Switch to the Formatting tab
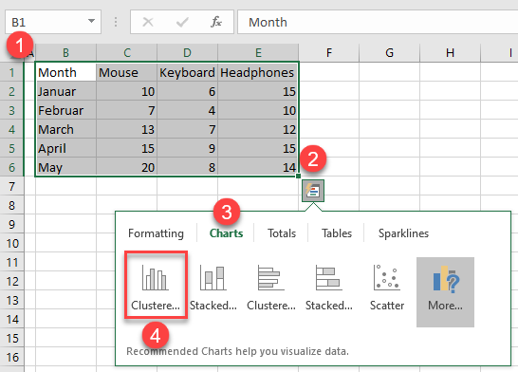The width and height of the screenshot is (518, 372). [156, 233]
